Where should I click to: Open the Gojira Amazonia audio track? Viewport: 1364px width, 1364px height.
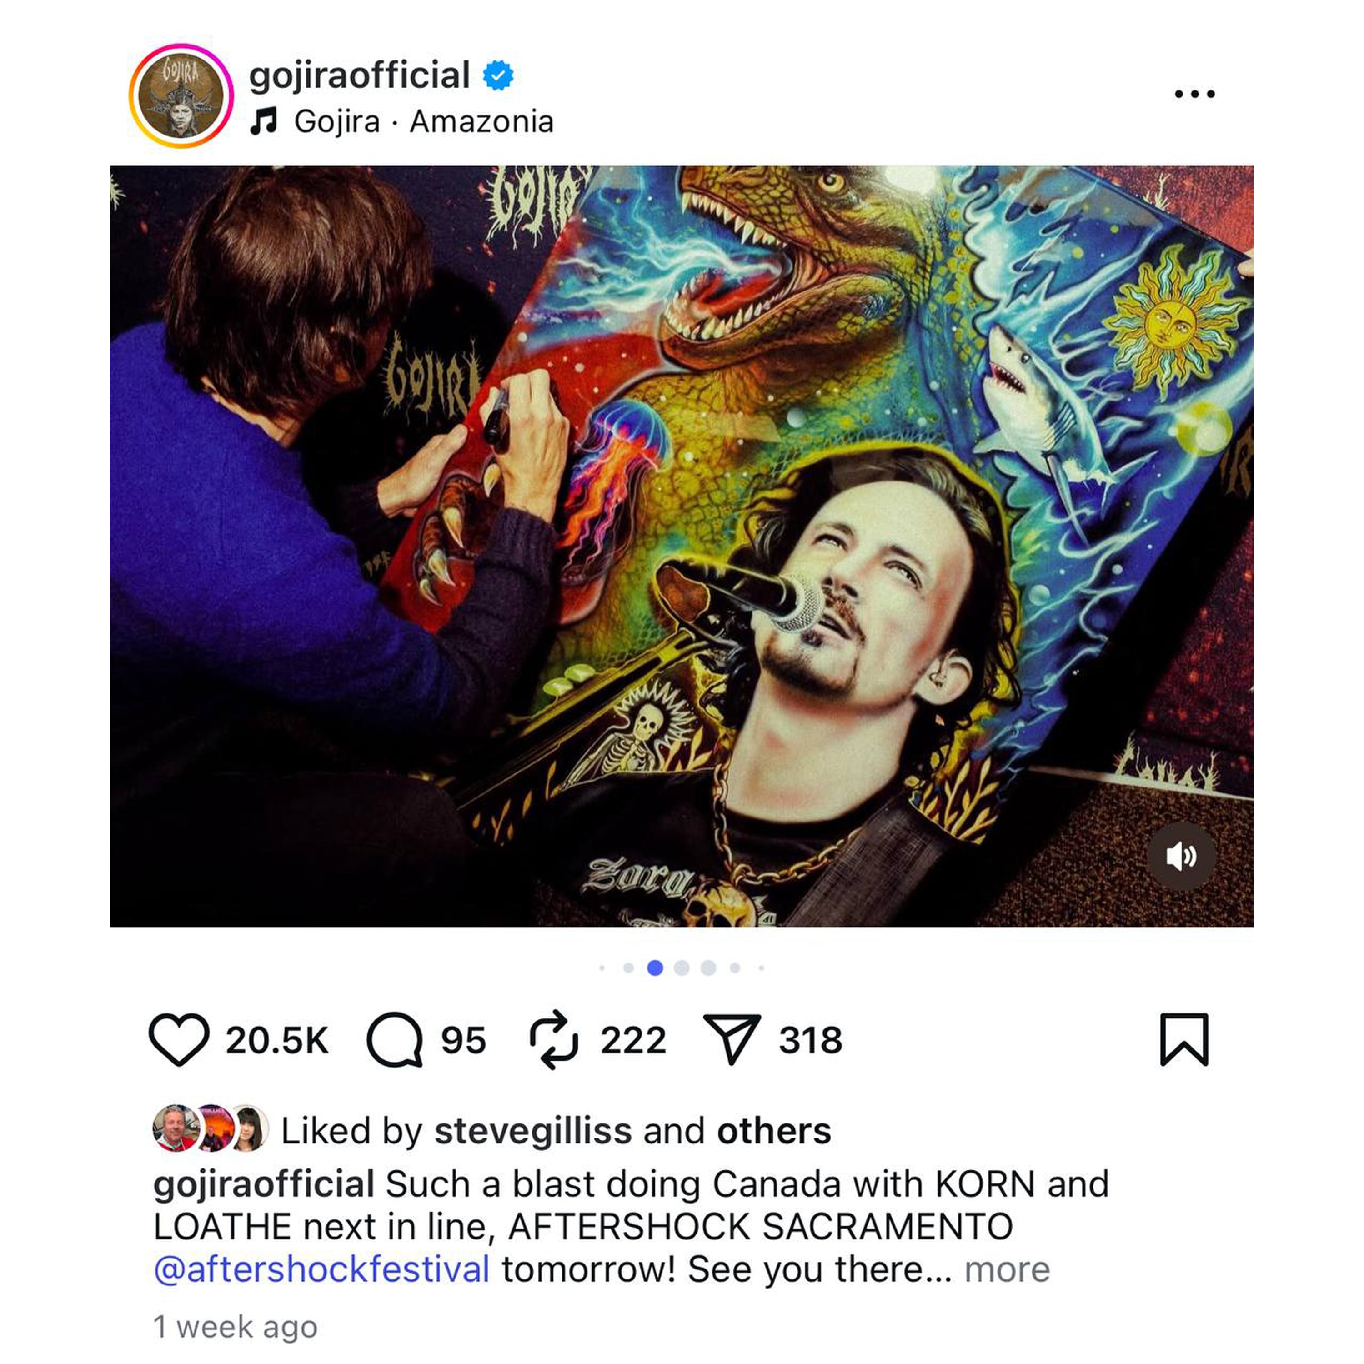coord(424,121)
